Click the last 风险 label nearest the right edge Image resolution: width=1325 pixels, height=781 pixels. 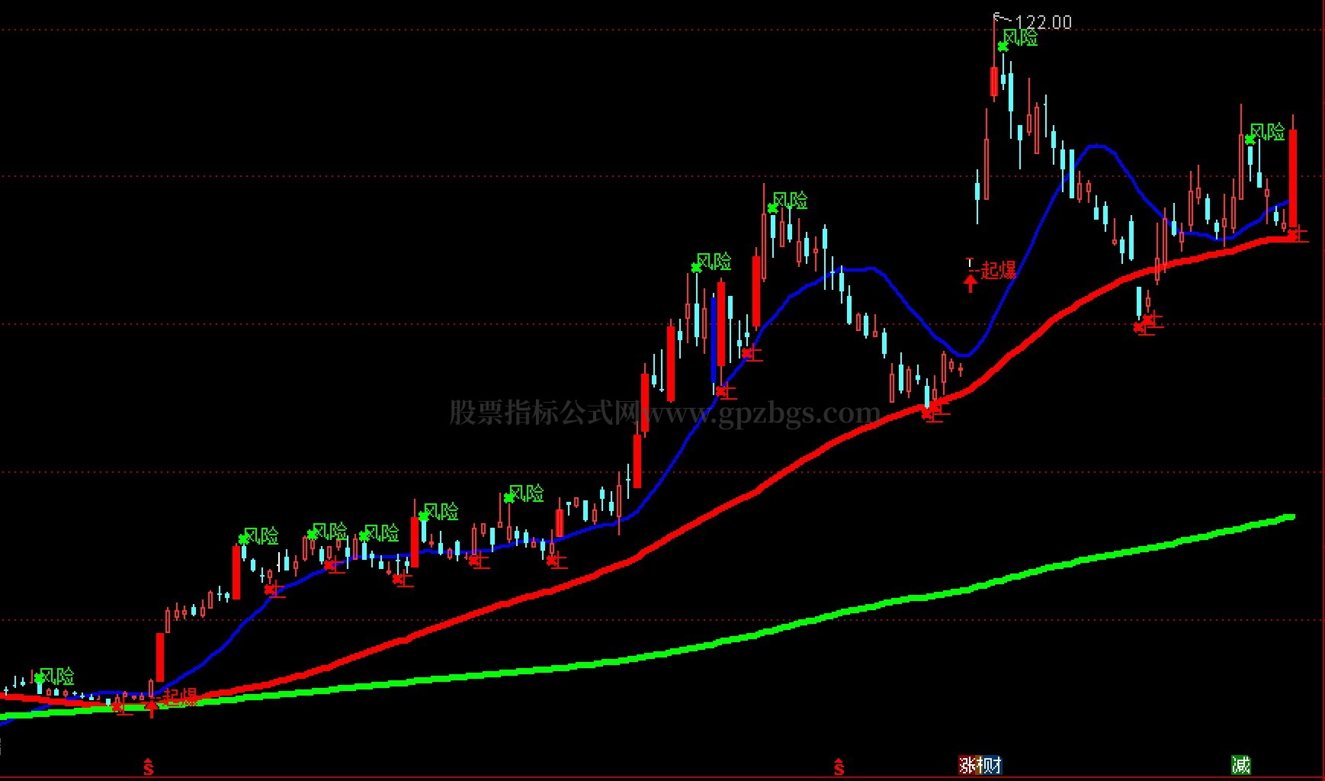click(1267, 132)
